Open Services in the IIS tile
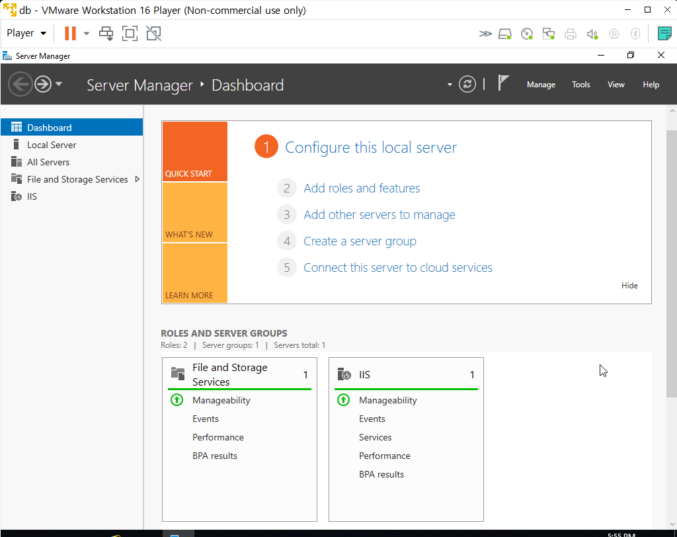Image resolution: width=677 pixels, height=537 pixels. (x=376, y=437)
